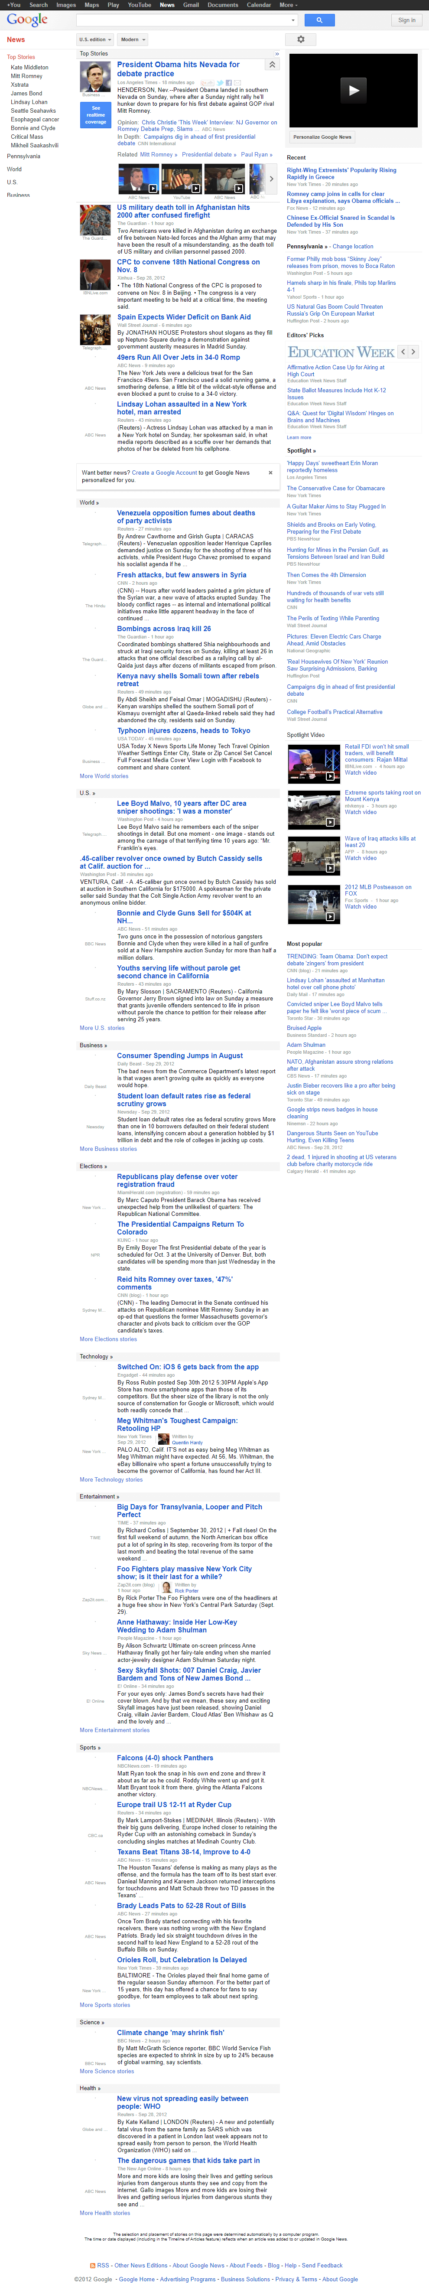Viewport: 429px width, 2293px height.
Task: Open Documents in the top navigation bar
Action: coord(222,4)
